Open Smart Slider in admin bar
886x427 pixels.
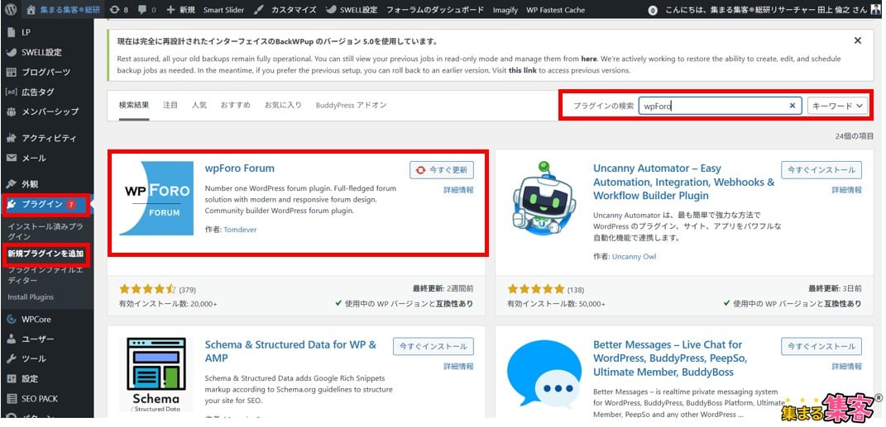(x=223, y=10)
